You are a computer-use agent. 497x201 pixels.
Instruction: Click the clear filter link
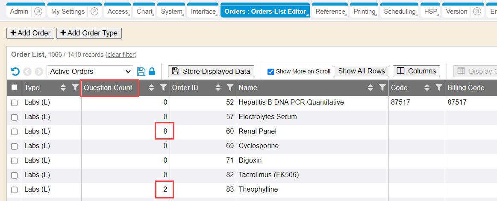121,55
